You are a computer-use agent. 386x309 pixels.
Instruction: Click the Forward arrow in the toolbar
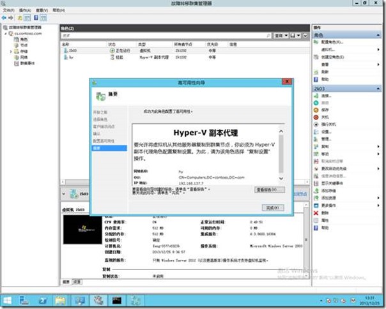(x=11, y=18)
